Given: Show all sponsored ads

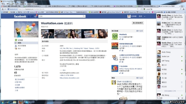Looking at the screenshot, I should [139, 78].
